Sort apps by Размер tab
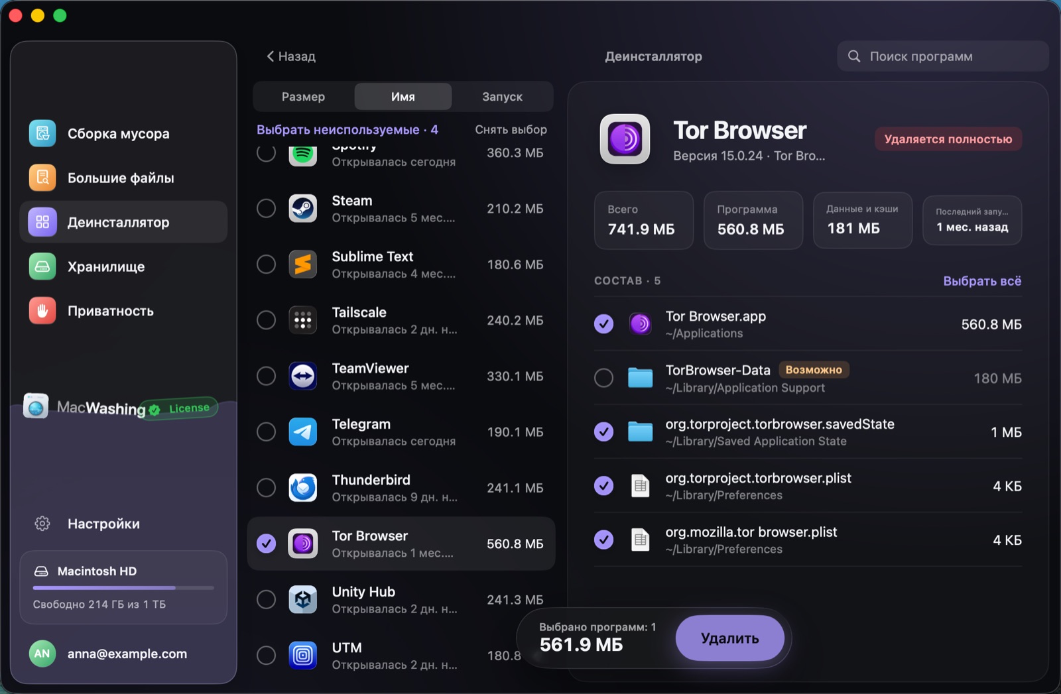The image size is (1061, 694). point(304,97)
